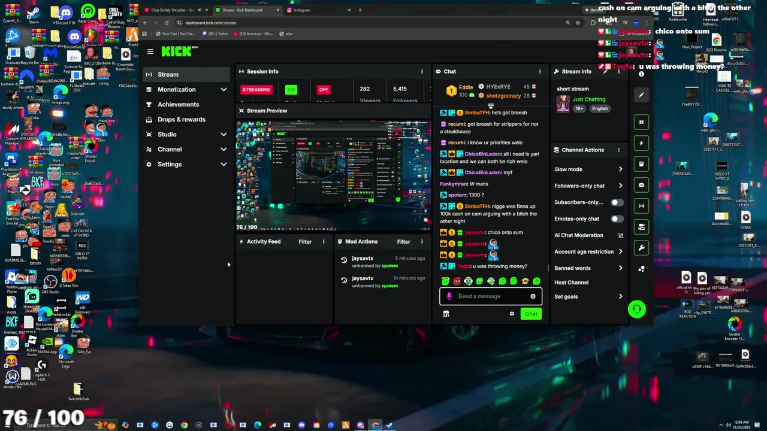The height and width of the screenshot is (431, 767).
Task: Click the purple chat identity icon
Action: pos(449,296)
